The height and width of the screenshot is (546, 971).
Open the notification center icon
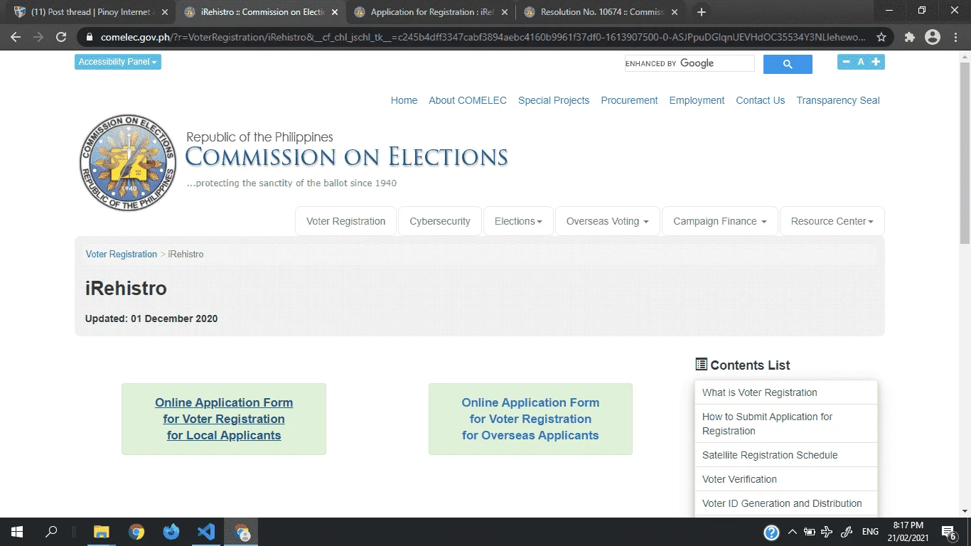(x=948, y=532)
